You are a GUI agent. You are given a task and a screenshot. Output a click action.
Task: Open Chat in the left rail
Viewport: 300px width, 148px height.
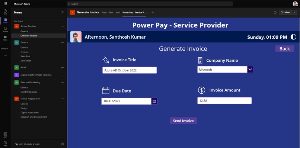[5, 12]
